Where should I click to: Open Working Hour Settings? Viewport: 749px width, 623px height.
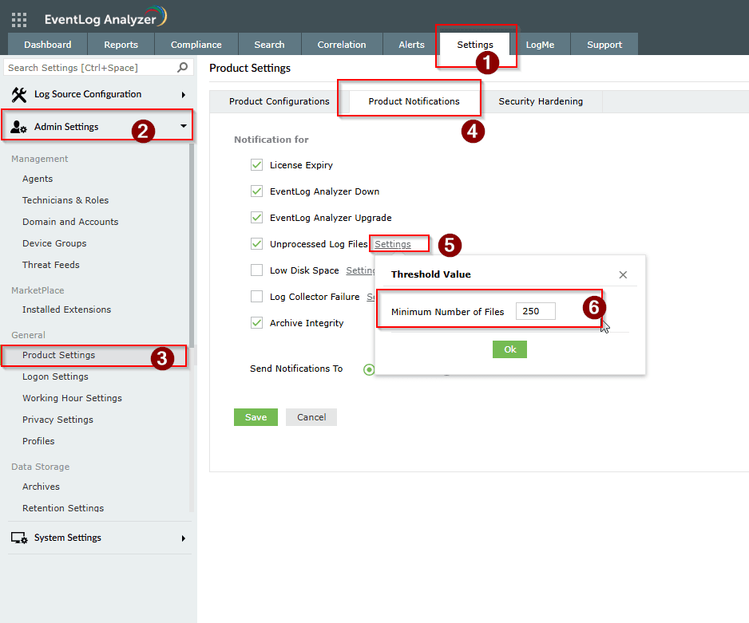[72, 398]
